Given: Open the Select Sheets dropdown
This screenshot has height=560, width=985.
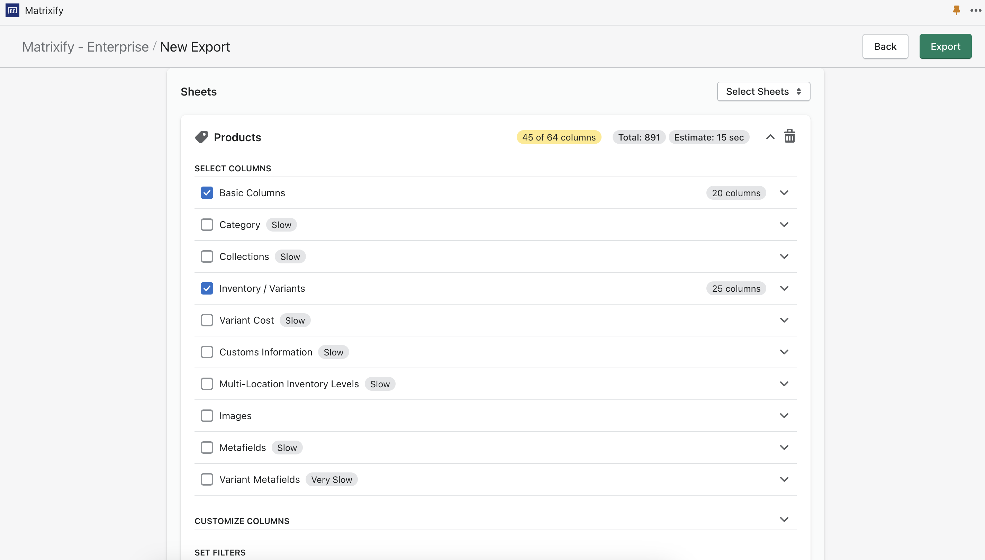Looking at the screenshot, I should coord(763,91).
